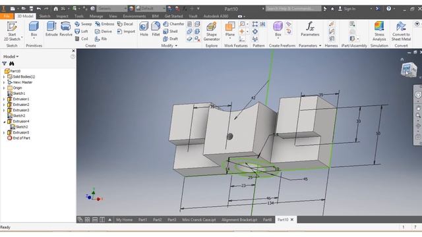Select the Box primitive tool

[x=34, y=29]
